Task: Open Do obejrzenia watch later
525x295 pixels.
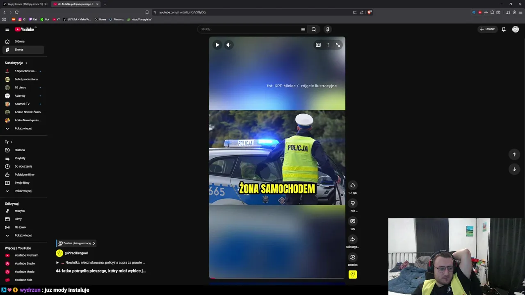Action: point(23,166)
